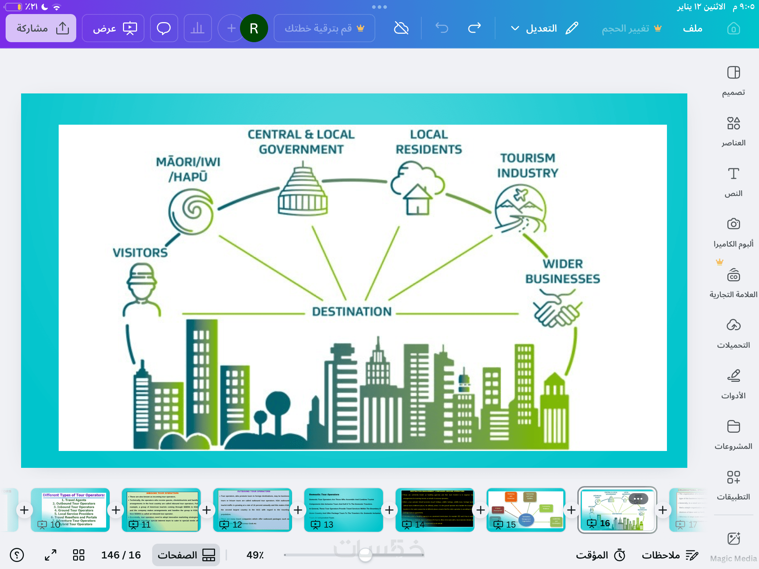Click the home icon in the top bar
The image size is (759, 569).
[733, 28]
